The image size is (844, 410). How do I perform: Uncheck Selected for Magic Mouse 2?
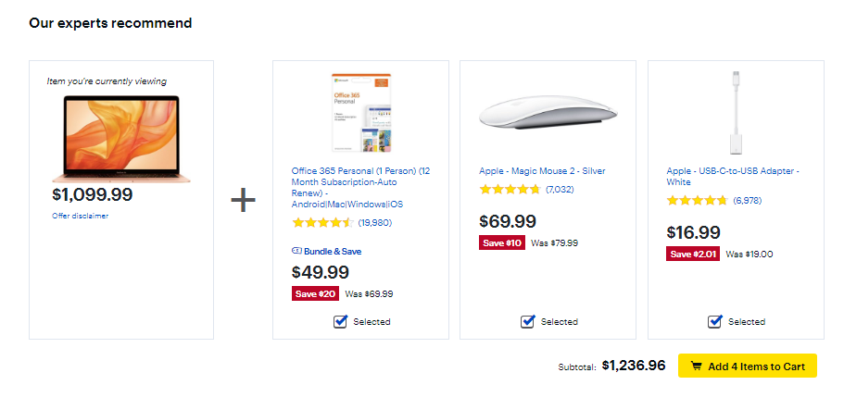528,322
